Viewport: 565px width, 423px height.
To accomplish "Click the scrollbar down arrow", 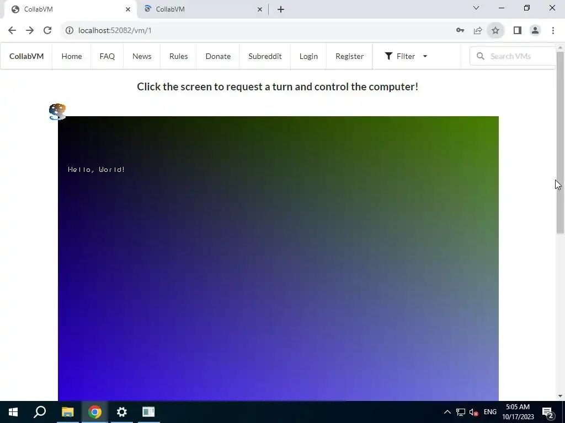I will coord(561,396).
